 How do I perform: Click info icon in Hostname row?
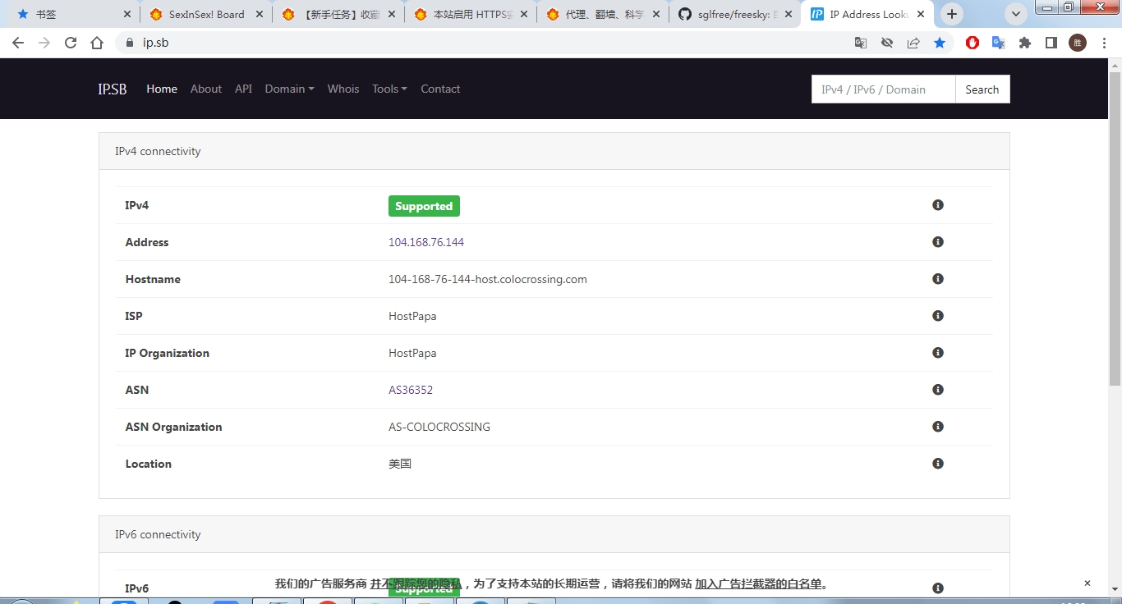938,279
